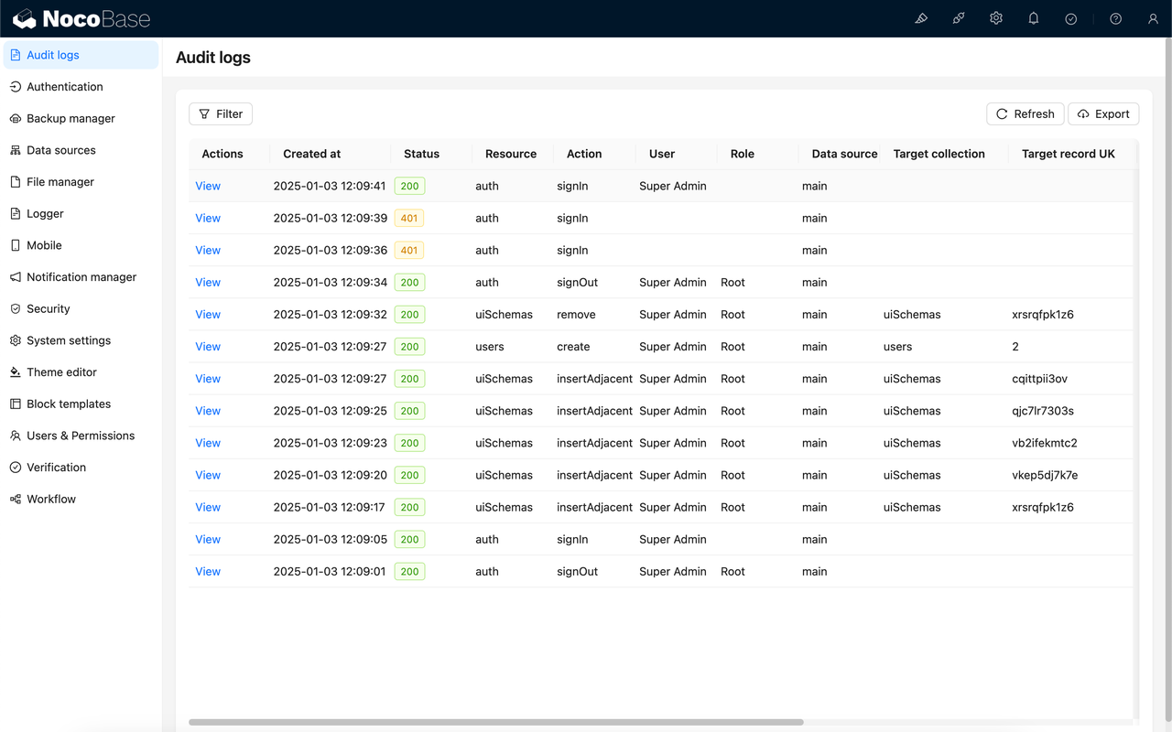Click the Theme editor paint icon
The image size is (1172, 732).
(x=16, y=372)
